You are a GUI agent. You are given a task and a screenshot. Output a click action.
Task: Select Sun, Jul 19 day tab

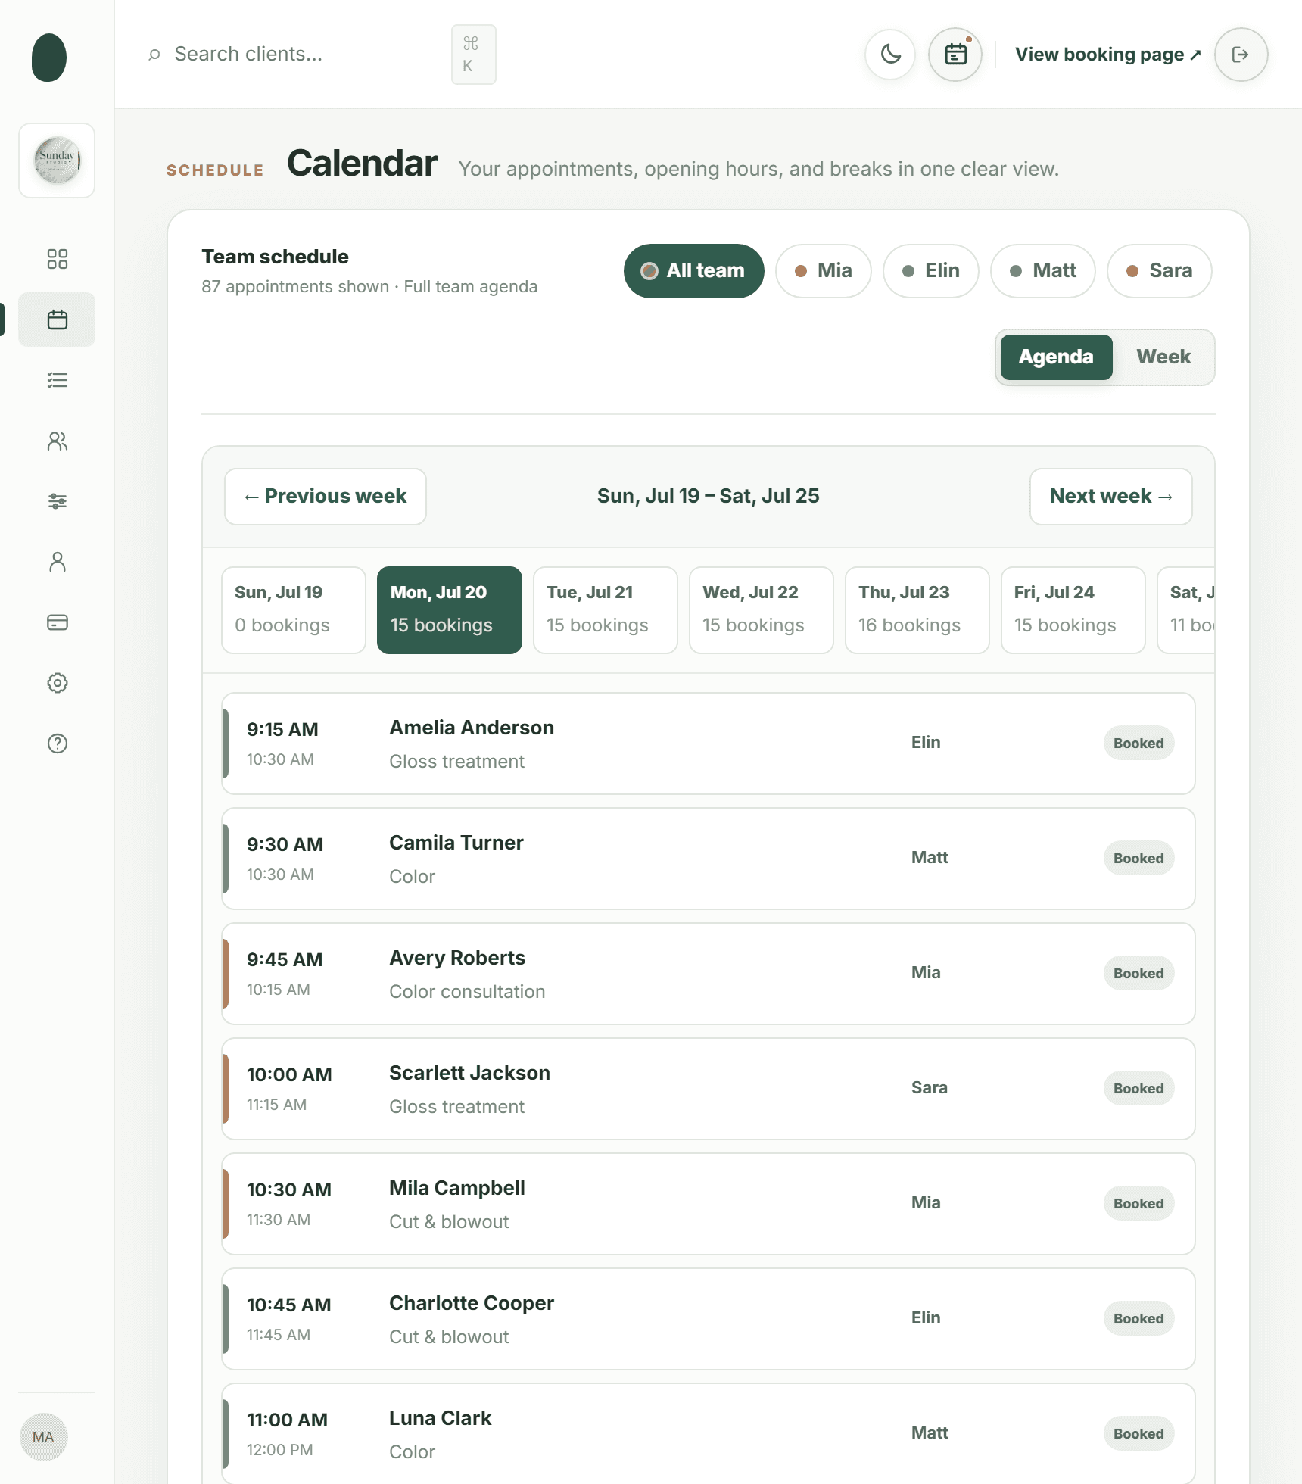click(294, 610)
